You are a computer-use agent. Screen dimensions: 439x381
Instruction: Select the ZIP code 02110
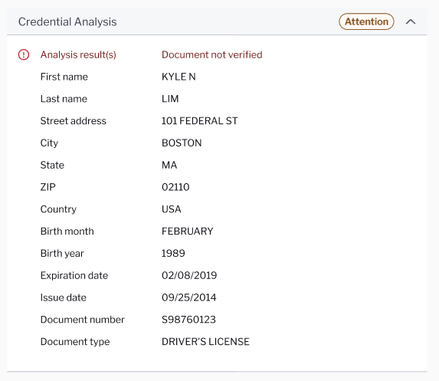click(x=175, y=187)
